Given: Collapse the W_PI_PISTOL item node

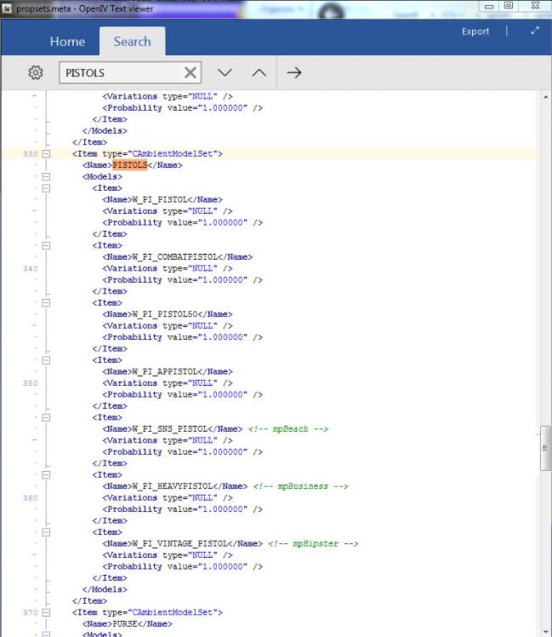Looking at the screenshot, I should (46, 188).
